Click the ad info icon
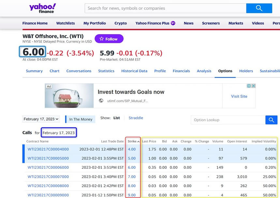 pyautogui.click(x=249, y=86)
